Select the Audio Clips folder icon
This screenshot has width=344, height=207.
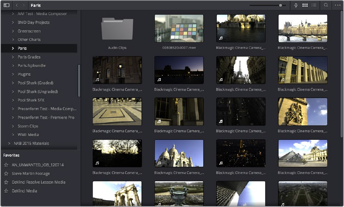[117, 28]
